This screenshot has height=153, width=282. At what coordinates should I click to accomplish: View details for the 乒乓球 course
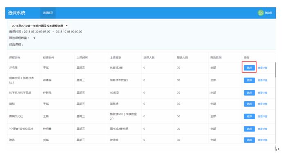click(262, 68)
